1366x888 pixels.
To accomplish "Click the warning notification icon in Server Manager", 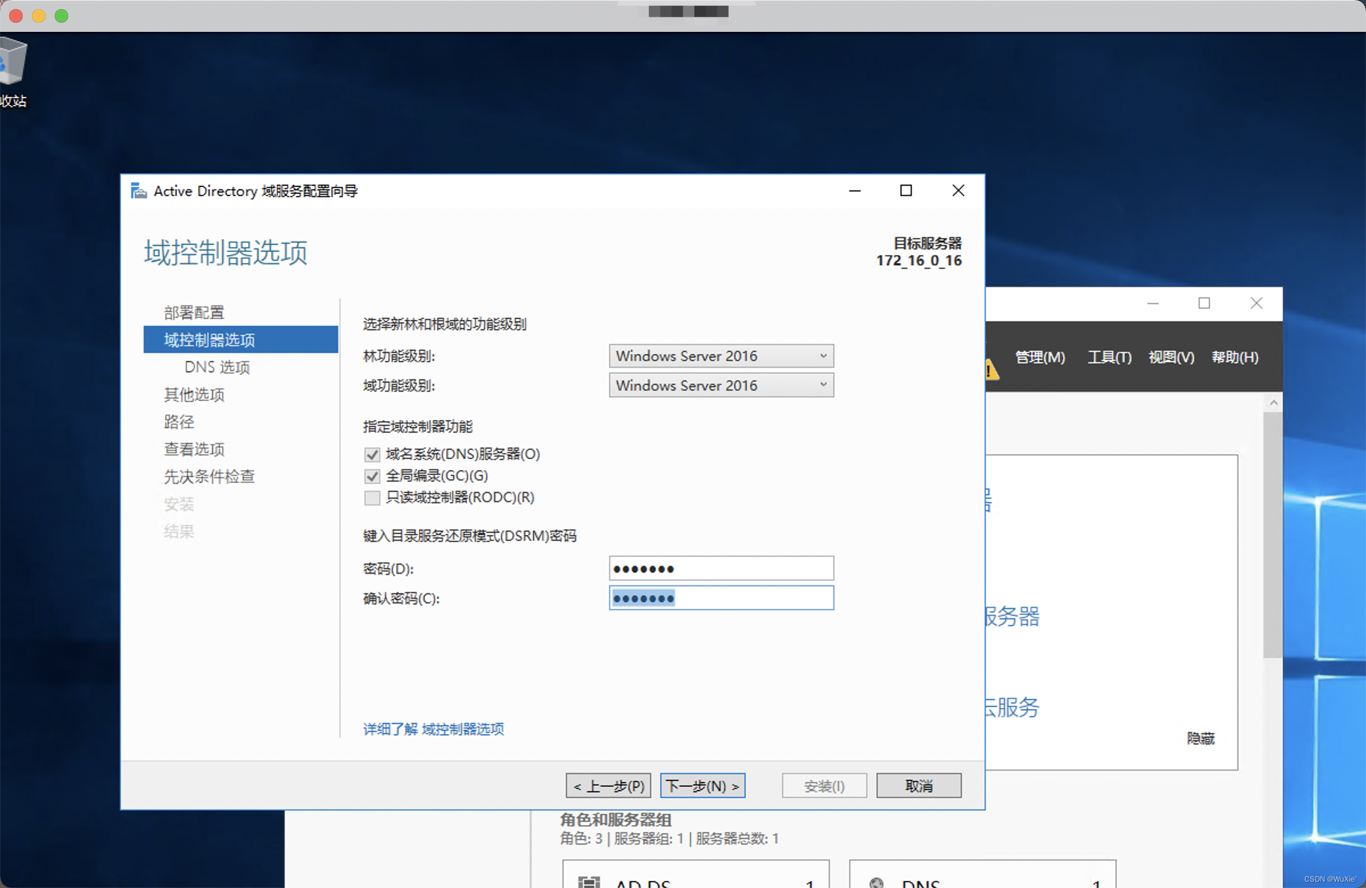I will [992, 369].
